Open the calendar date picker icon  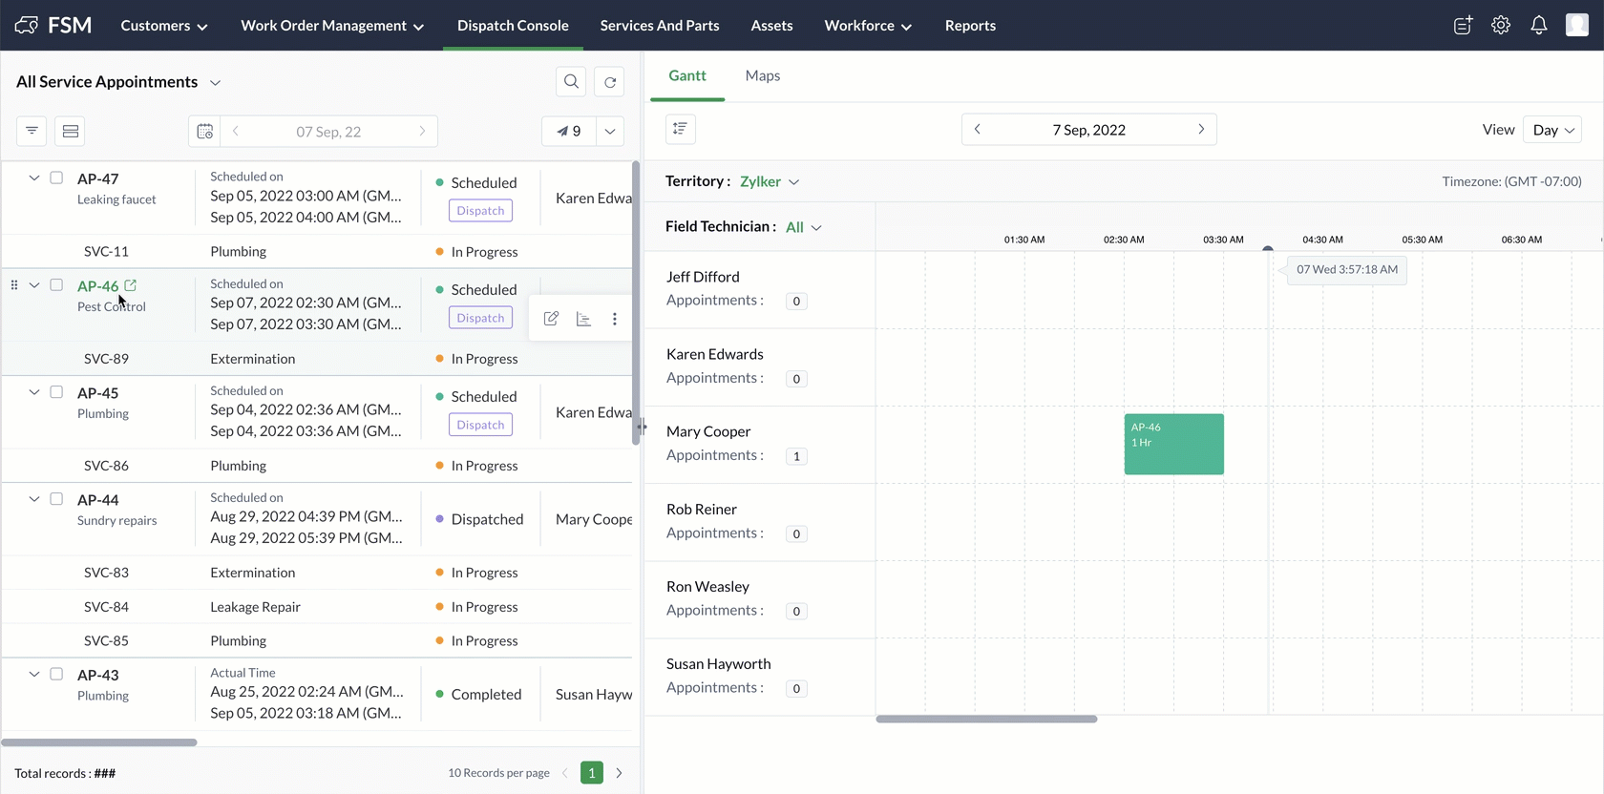204,132
